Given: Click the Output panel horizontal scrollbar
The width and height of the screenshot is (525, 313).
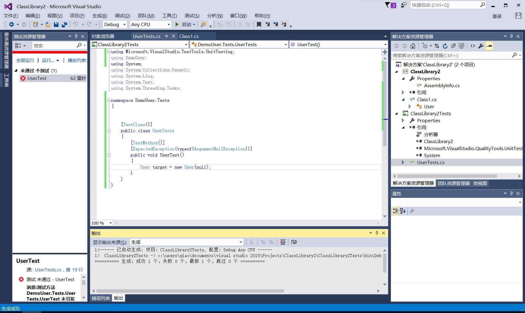Looking at the screenshot, I should [x=190, y=291].
